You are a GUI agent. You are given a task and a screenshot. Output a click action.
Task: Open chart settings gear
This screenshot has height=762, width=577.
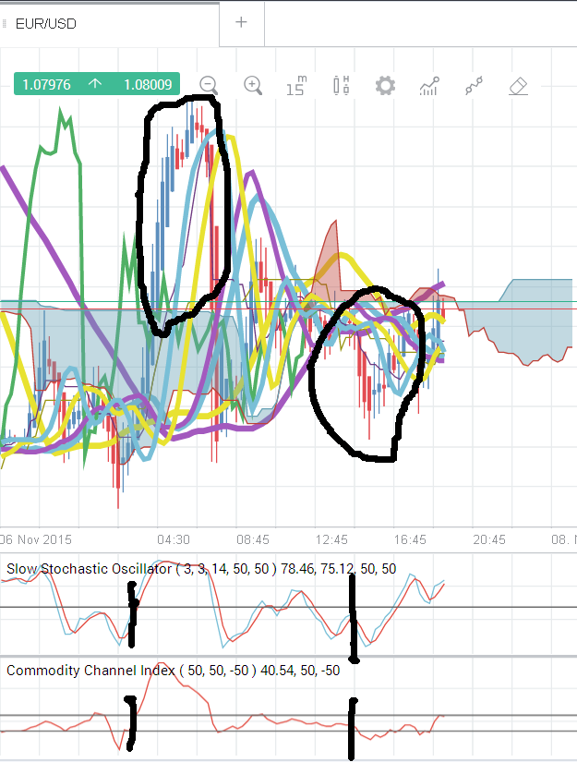(385, 86)
